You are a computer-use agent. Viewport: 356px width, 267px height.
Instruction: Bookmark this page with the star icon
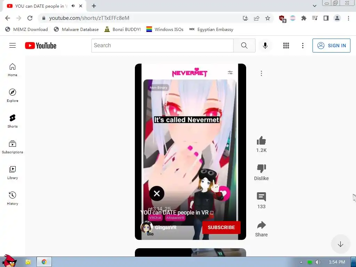(x=268, y=18)
